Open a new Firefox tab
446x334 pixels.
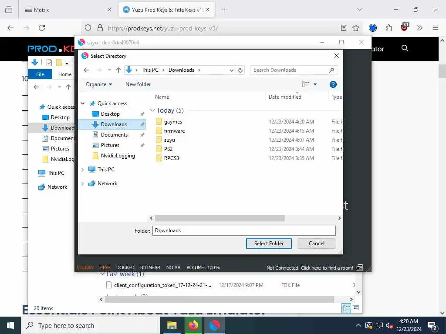click(x=224, y=10)
